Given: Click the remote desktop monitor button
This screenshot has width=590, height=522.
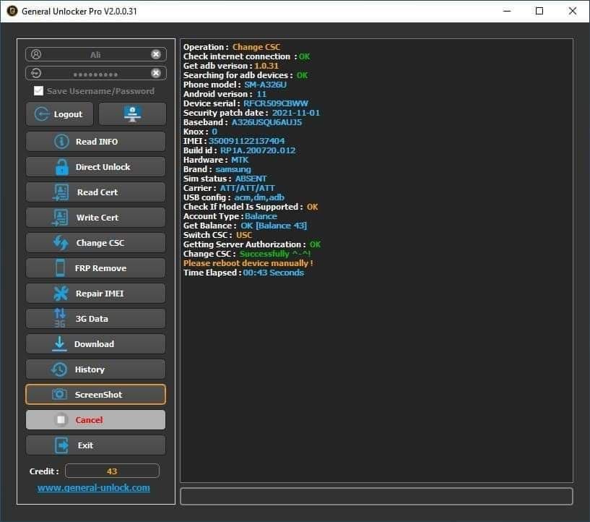Looking at the screenshot, I should [x=132, y=114].
